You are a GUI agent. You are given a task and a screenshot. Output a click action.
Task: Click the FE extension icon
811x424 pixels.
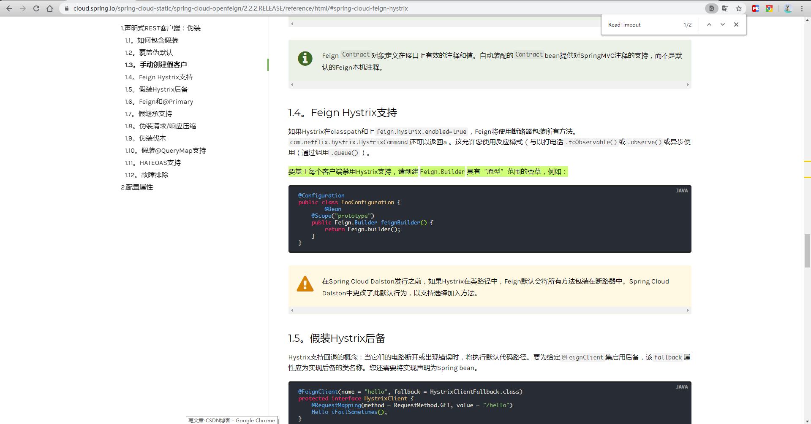(x=756, y=8)
